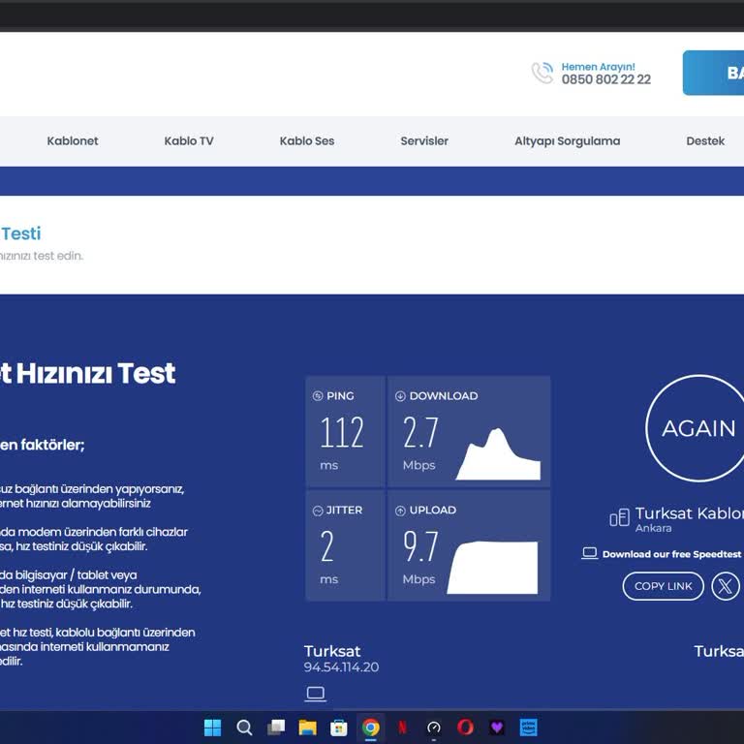744x744 pixels.
Task: Click phone number 0850 802 22 22
Action: pyautogui.click(x=605, y=79)
